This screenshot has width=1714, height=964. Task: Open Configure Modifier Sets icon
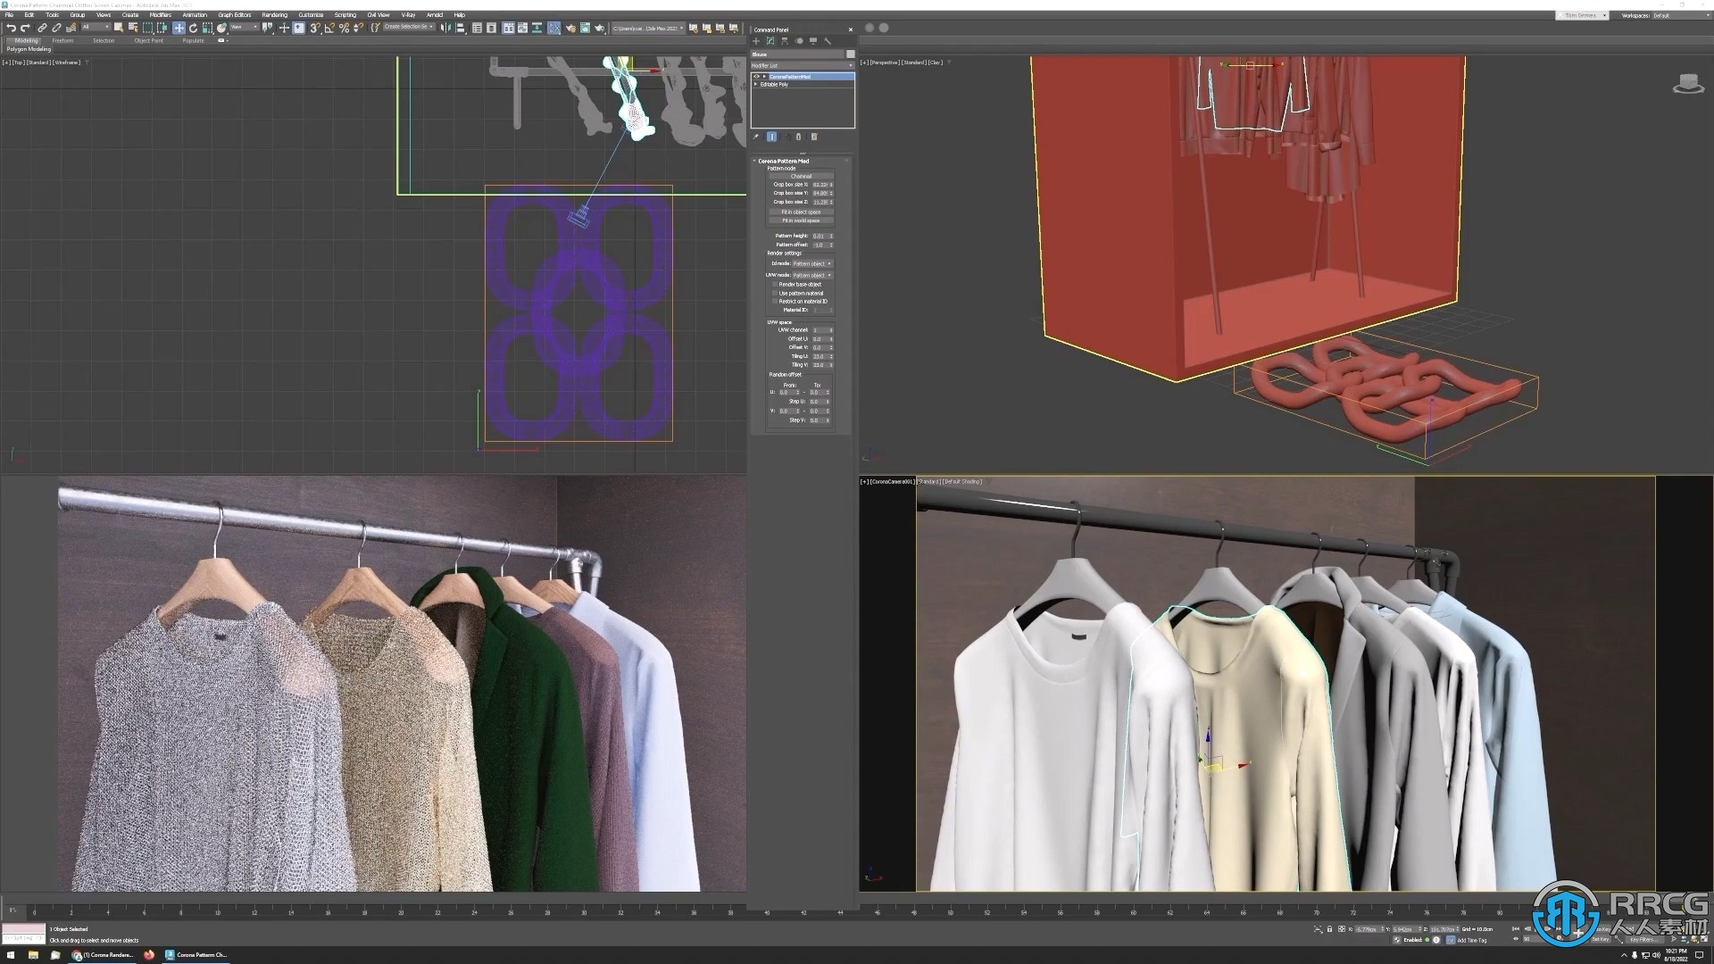814,137
